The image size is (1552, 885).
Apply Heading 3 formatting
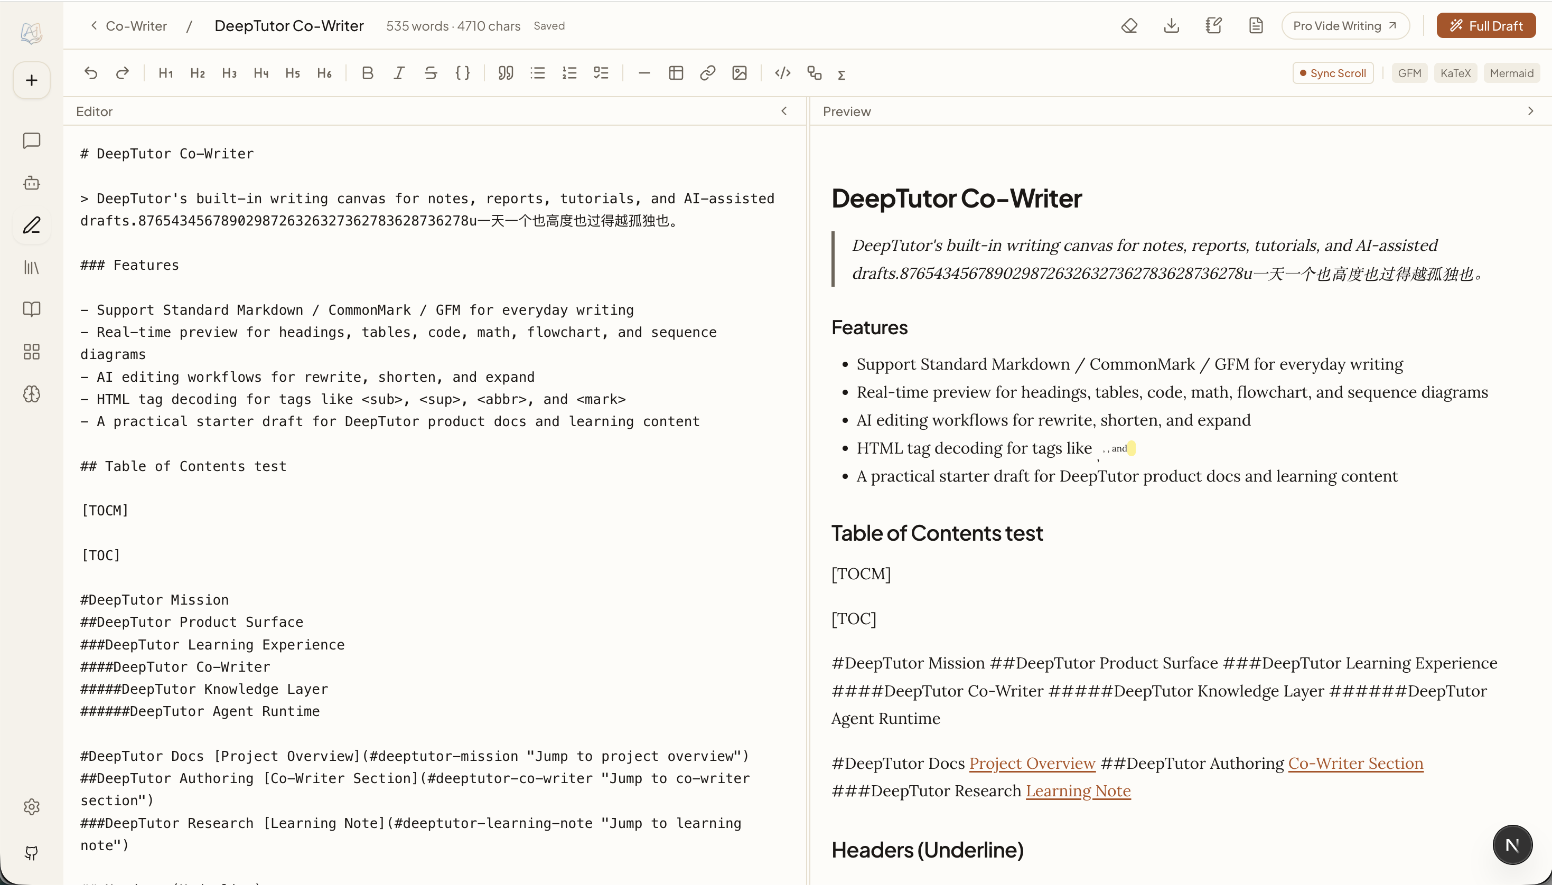(229, 73)
